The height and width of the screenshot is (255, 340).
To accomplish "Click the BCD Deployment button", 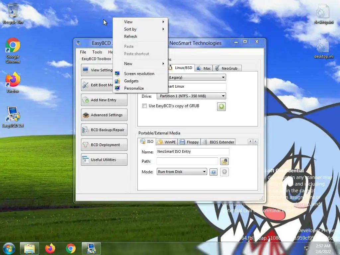I will [x=104, y=145].
